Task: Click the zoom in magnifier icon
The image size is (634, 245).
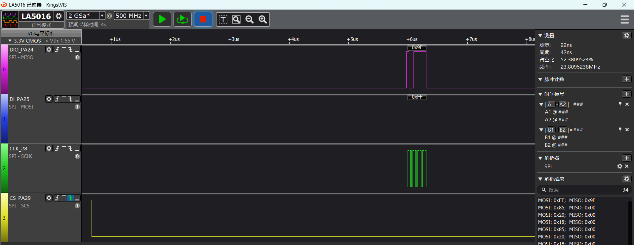Action: (263, 19)
